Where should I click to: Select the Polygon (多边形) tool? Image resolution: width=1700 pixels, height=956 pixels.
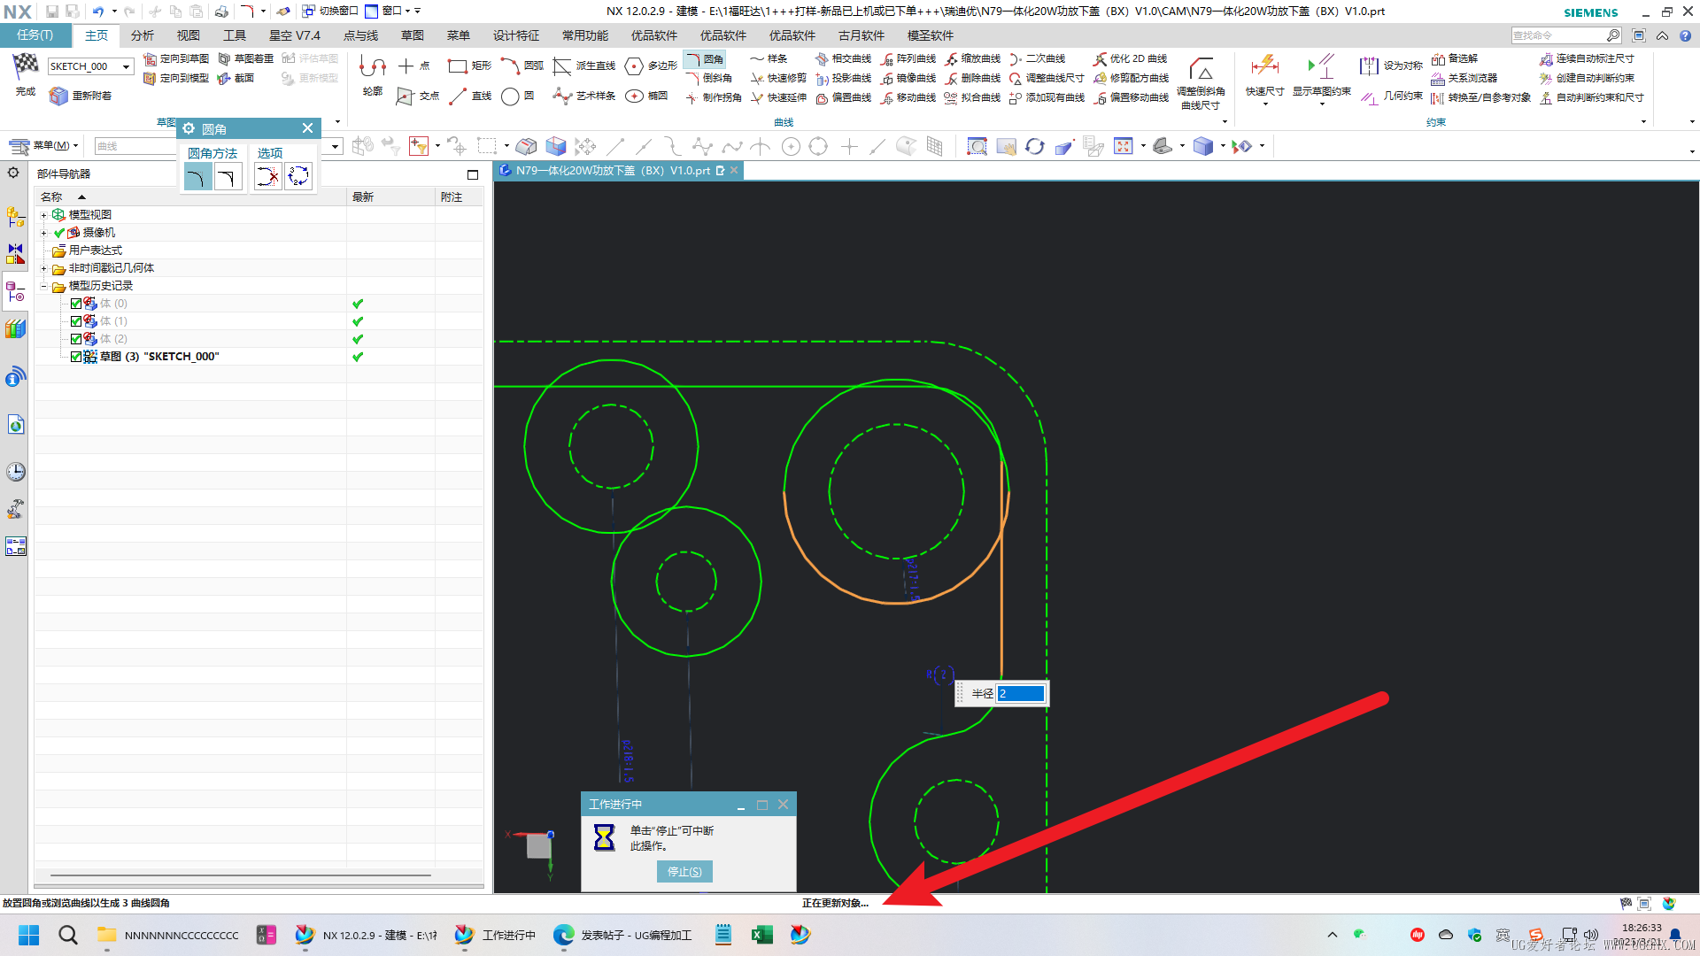pyautogui.click(x=650, y=66)
